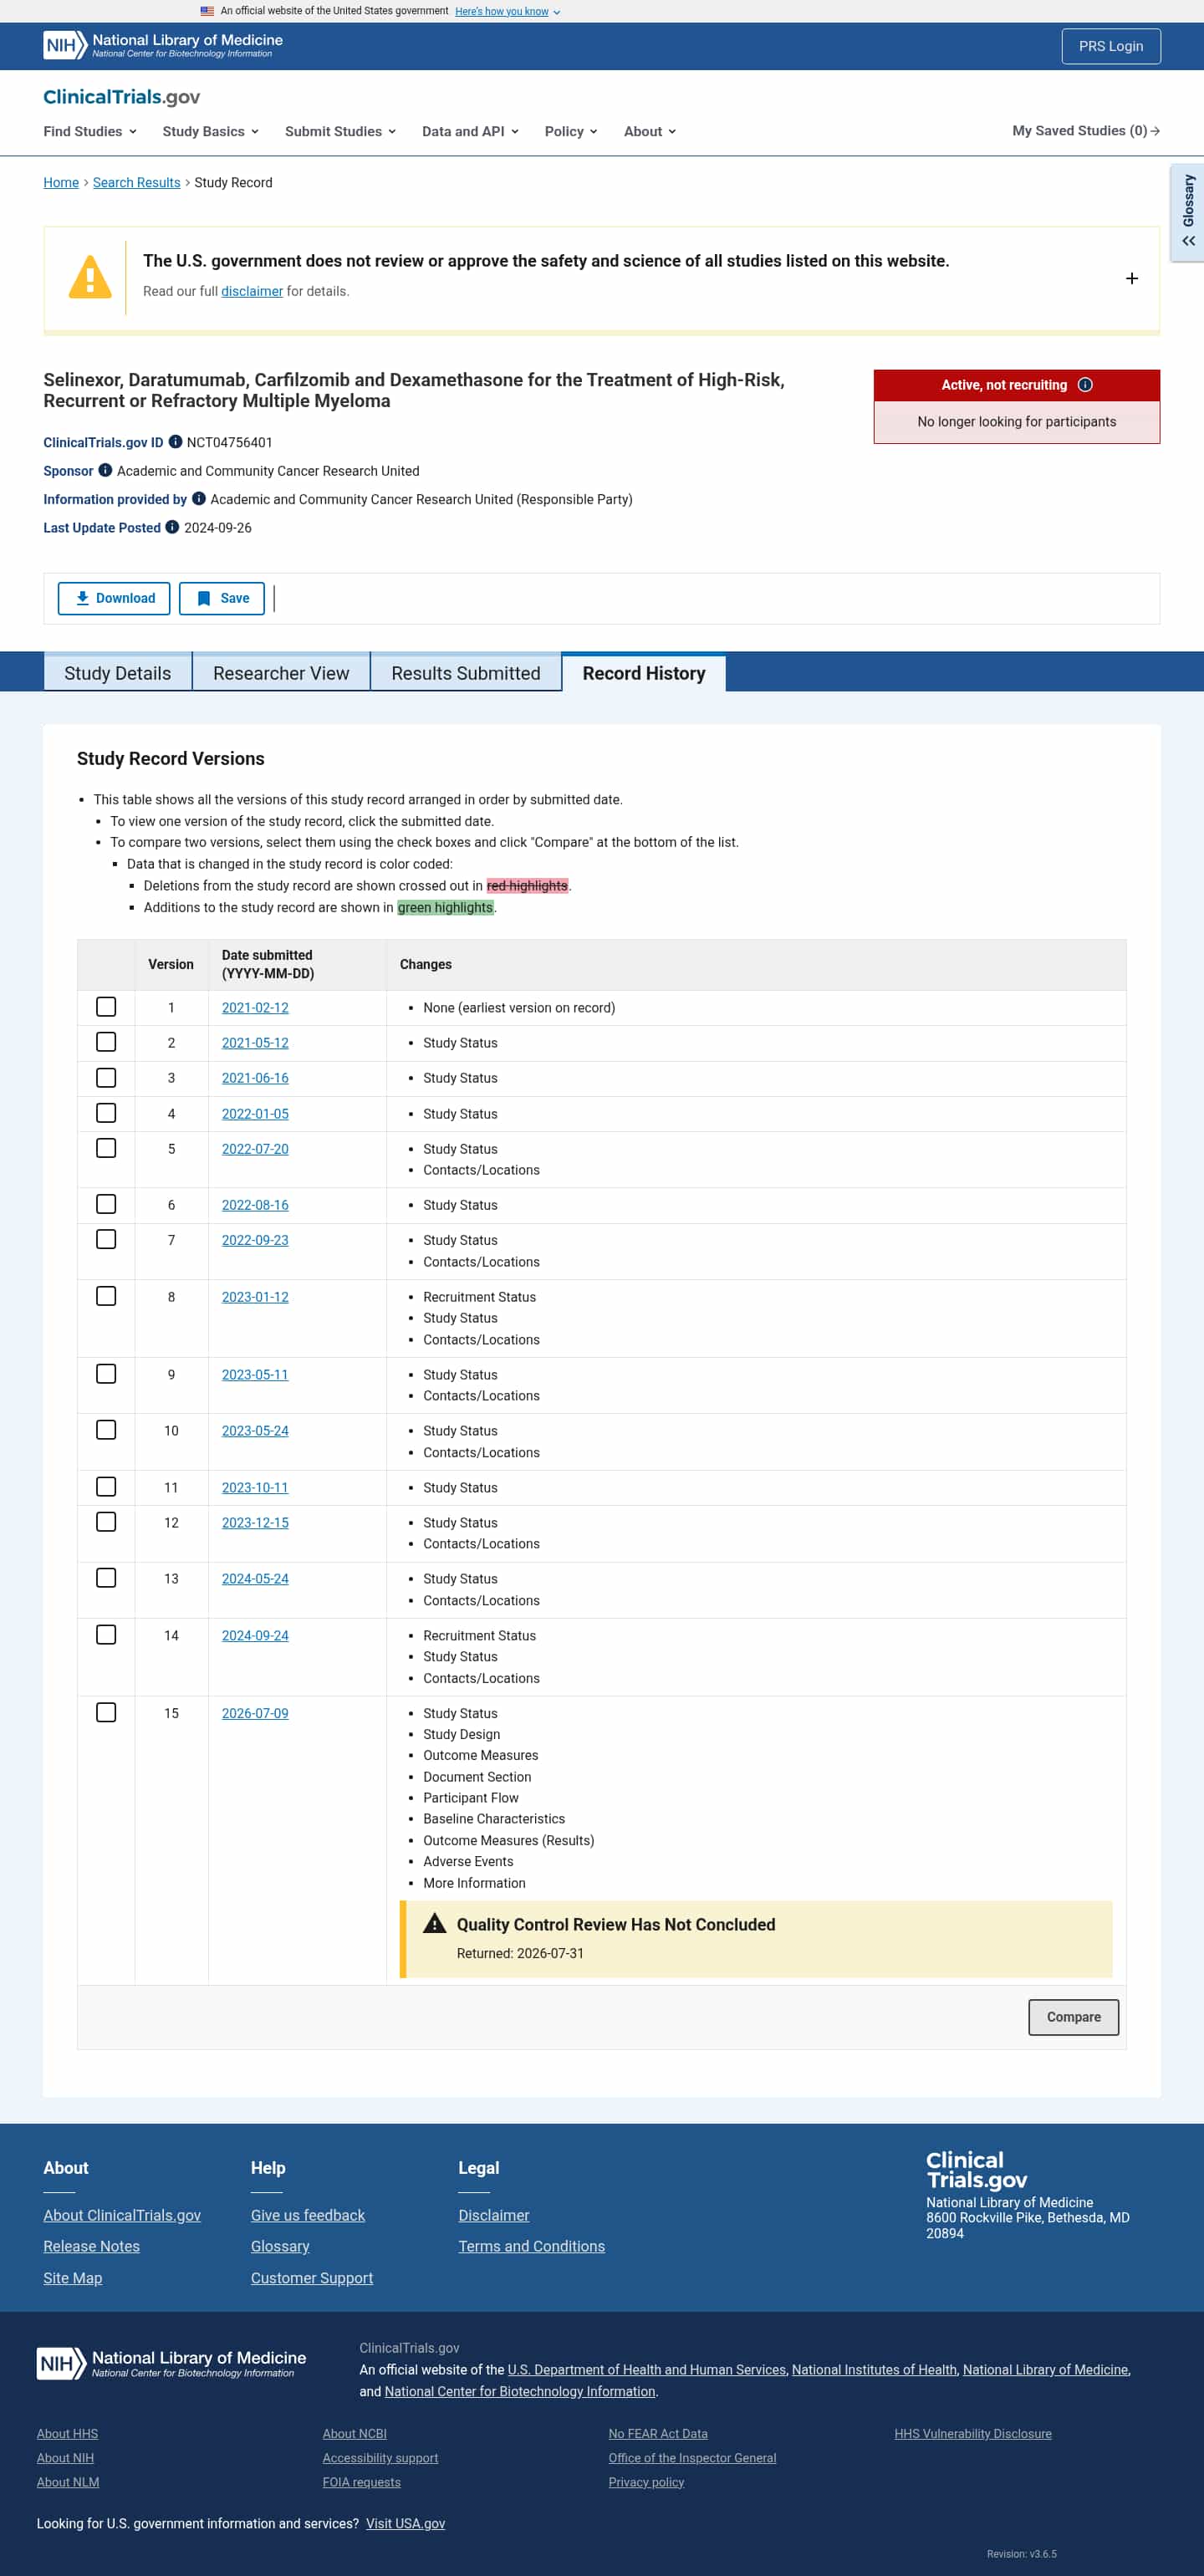Switch to the Study Details tab
1204x2576 pixels.
118,673
